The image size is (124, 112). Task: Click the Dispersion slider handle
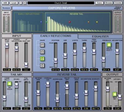(x=57, y=100)
